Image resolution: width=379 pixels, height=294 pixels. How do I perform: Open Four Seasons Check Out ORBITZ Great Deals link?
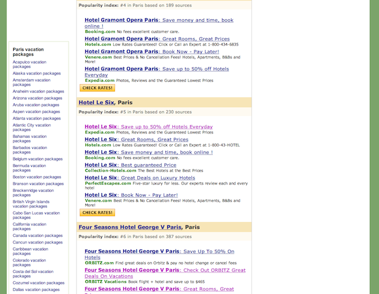point(165,273)
